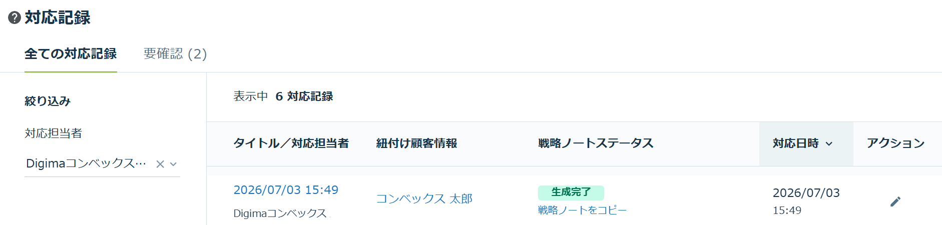The width and height of the screenshot is (942, 225).
Task: Switch to the 要確認 (2) tab
Action: pos(175,53)
